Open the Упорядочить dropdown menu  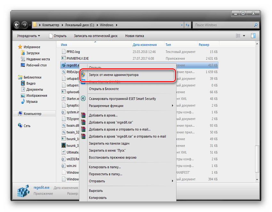coord(28,36)
